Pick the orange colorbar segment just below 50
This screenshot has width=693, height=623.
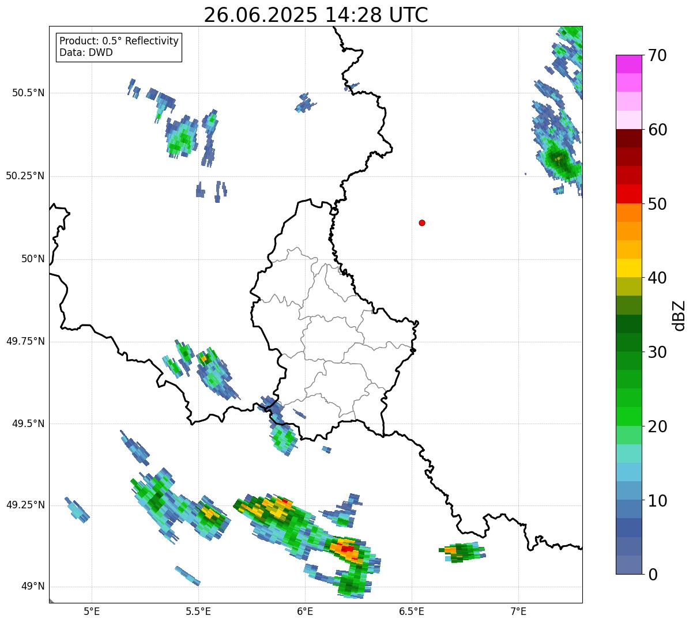pos(628,213)
